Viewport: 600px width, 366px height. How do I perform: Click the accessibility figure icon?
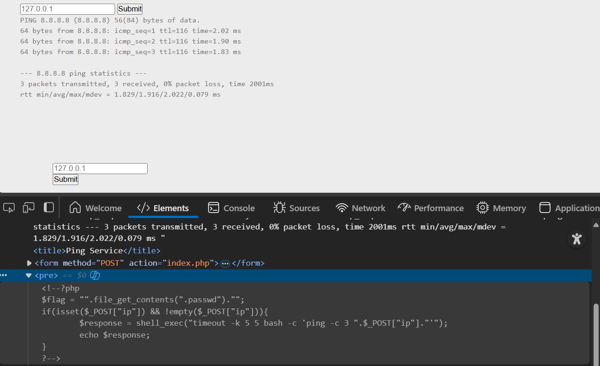click(577, 239)
